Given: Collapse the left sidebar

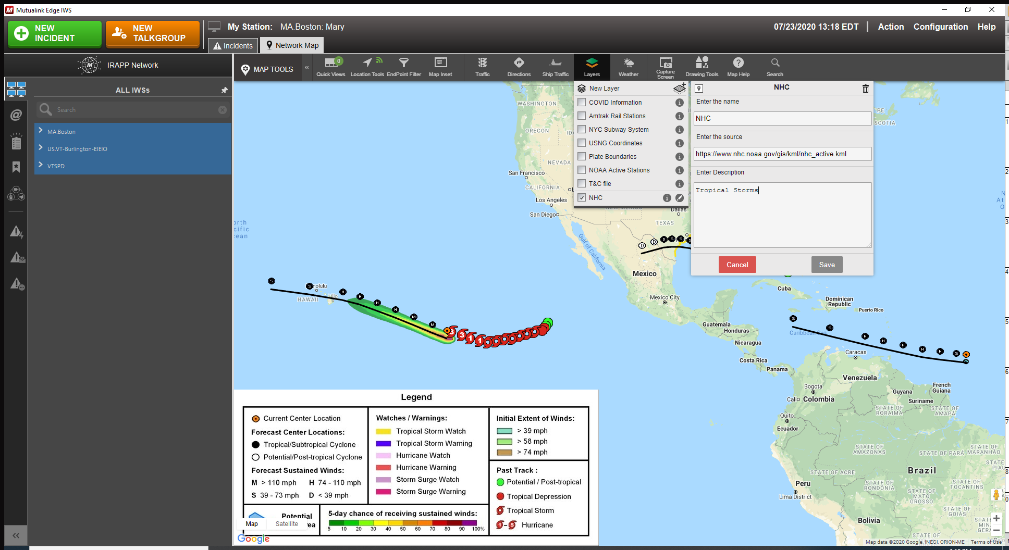Looking at the screenshot, I should [x=16, y=535].
